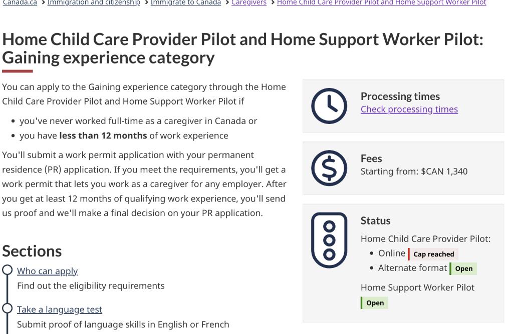This screenshot has height=334, width=513.
Task: Click the red Cap reached status badge
Action: [433, 254]
